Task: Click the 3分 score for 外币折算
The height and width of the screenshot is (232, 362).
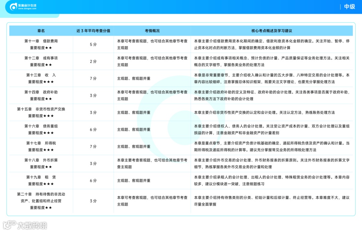Action: point(93,164)
